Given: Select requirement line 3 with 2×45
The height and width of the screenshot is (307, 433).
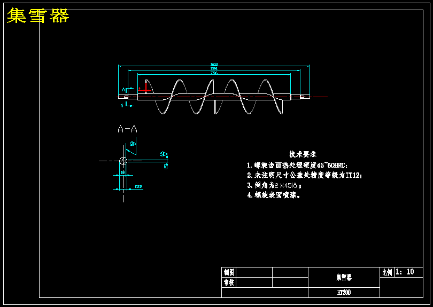Looking at the screenshot, I should click(x=274, y=185).
